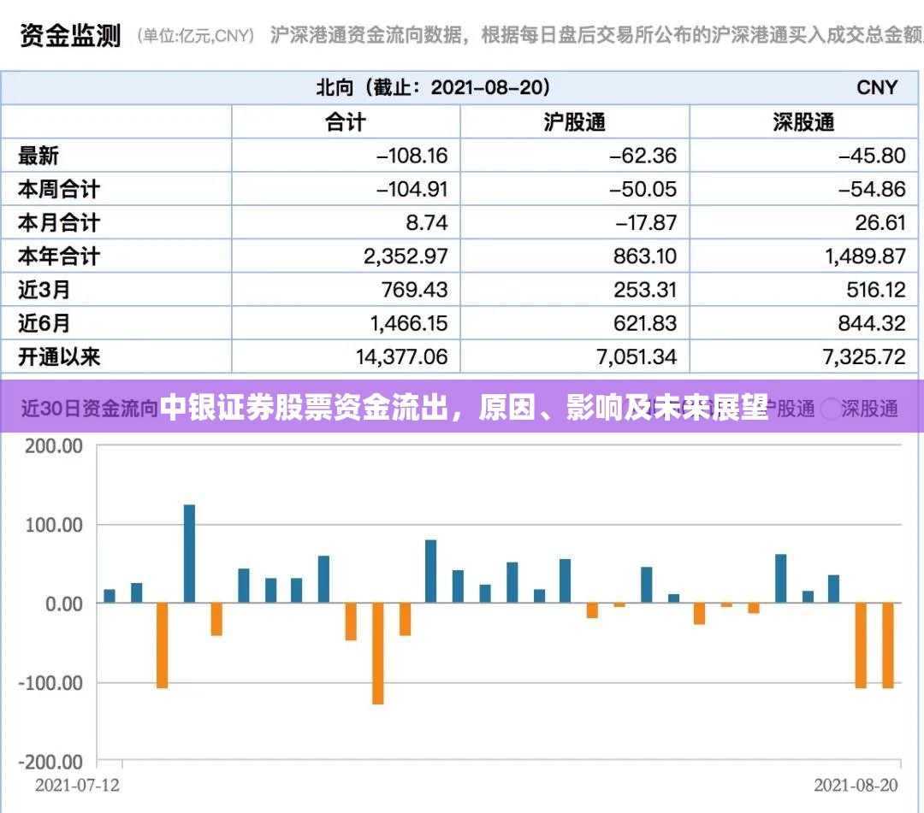Viewport: 924px width, 813px height.
Task: Click the CNY label in table header
Action: pos(876,88)
